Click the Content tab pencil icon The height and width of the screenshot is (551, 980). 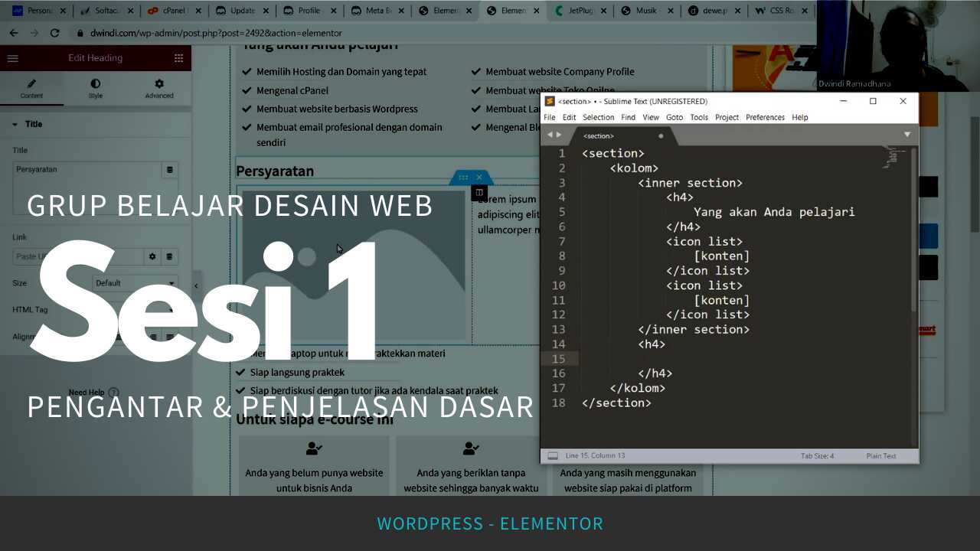coord(31,83)
